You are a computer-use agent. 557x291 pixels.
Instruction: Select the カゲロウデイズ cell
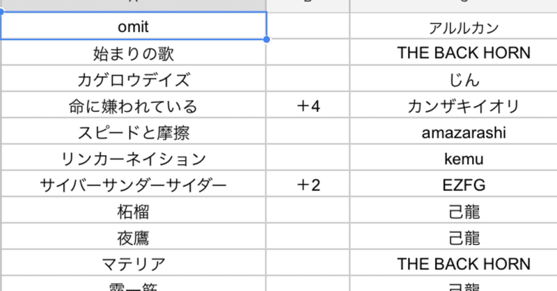(134, 79)
